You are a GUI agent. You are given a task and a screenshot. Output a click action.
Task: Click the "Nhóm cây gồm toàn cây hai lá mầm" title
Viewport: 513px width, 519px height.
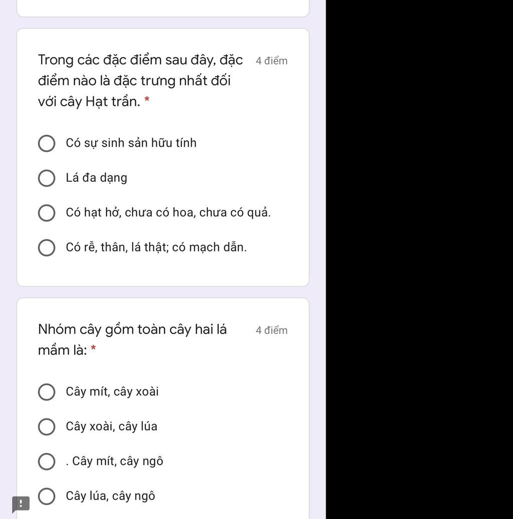(x=132, y=330)
